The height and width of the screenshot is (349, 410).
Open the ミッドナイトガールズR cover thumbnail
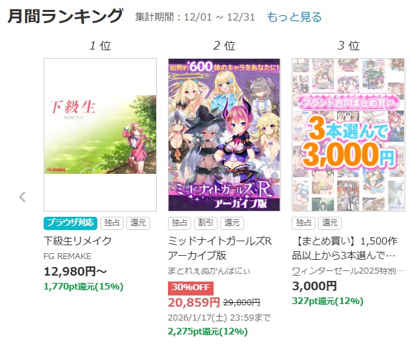pyautogui.click(x=224, y=135)
